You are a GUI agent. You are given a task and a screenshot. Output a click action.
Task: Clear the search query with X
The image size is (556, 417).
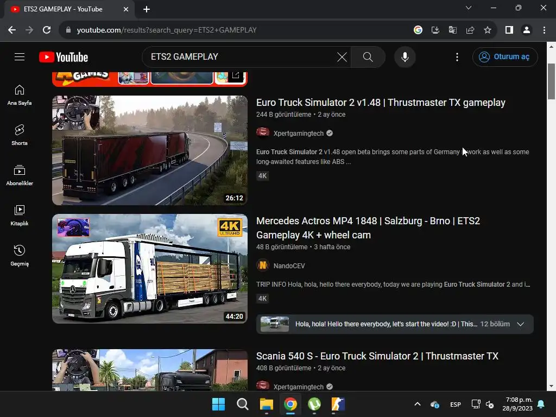click(342, 56)
